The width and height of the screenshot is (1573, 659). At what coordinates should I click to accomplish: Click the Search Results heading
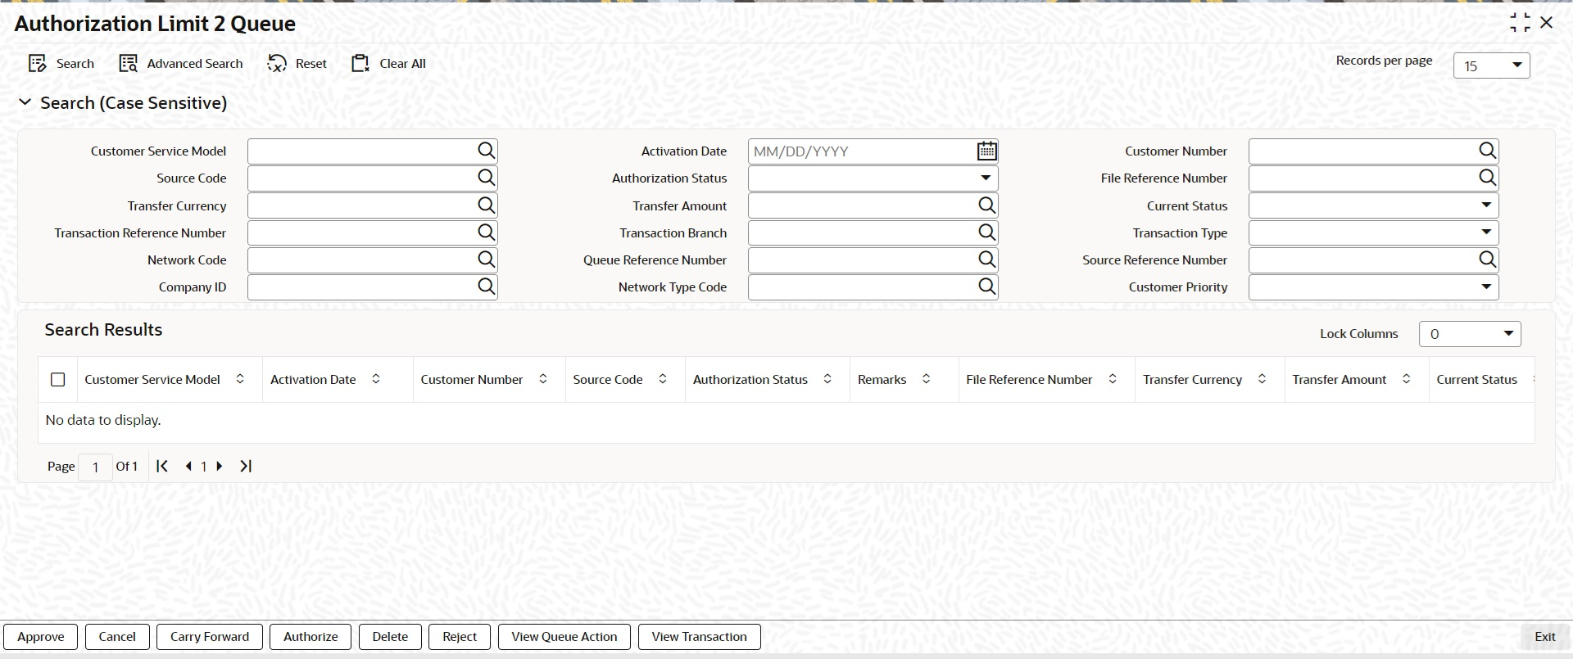[x=103, y=330]
